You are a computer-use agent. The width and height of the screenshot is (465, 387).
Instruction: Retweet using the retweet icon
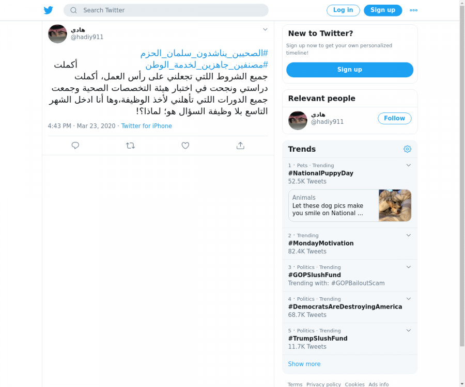[x=130, y=146]
